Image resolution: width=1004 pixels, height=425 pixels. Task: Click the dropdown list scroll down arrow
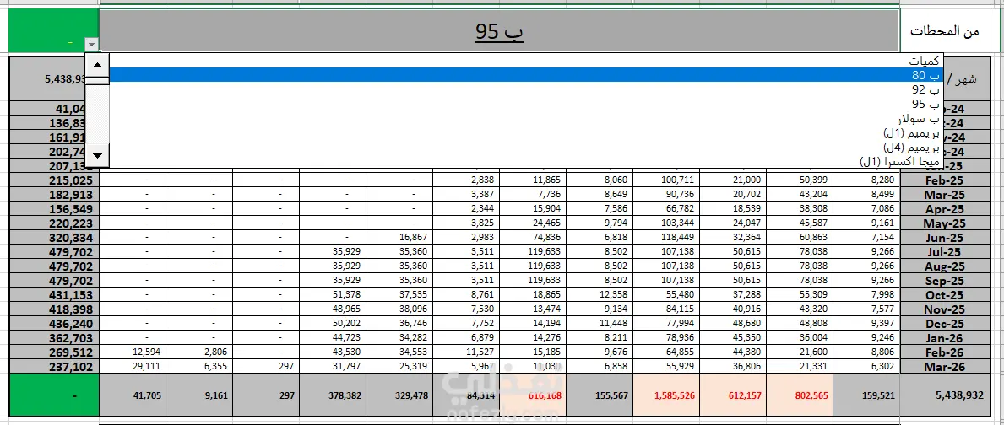[97, 155]
